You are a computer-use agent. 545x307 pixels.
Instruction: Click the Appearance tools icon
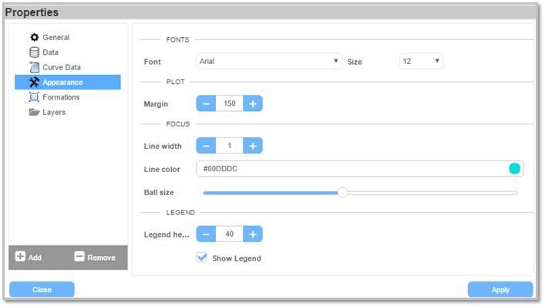coord(34,82)
